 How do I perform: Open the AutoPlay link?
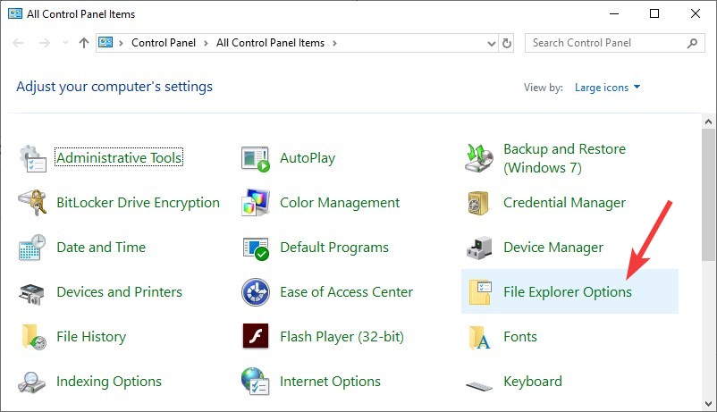click(x=308, y=158)
